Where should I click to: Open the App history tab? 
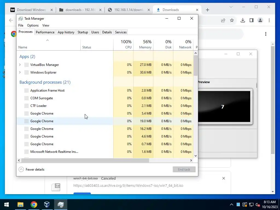pos(66,32)
